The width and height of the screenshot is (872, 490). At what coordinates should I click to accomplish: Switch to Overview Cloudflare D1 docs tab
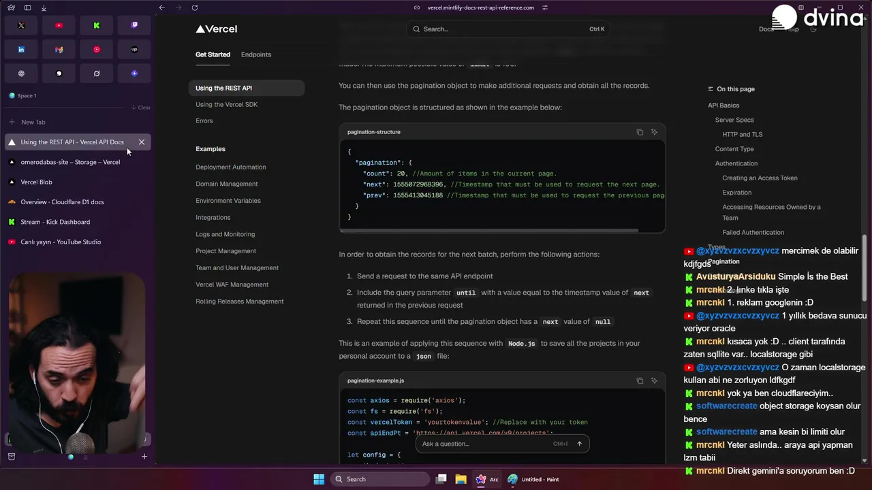pos(77,202)
